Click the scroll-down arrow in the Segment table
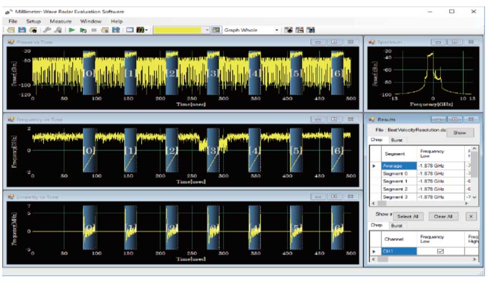The width and height of the screenshot is (487, 285). click(474, 197)
